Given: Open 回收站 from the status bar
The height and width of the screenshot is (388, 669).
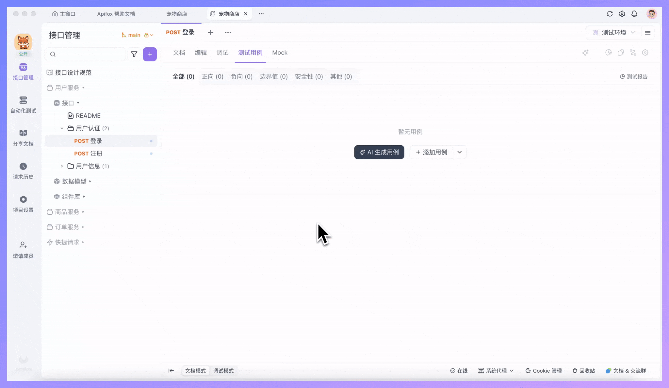Looking at the screenshot, I should click(x=584, y=371).
